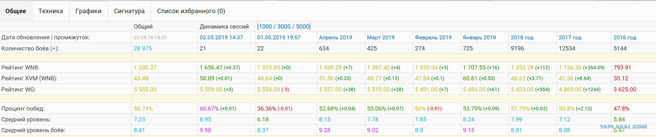Click the overall win percent 50.74%
Screen dimensions: 656x137
pyautogui.click(x=143, y=108)
